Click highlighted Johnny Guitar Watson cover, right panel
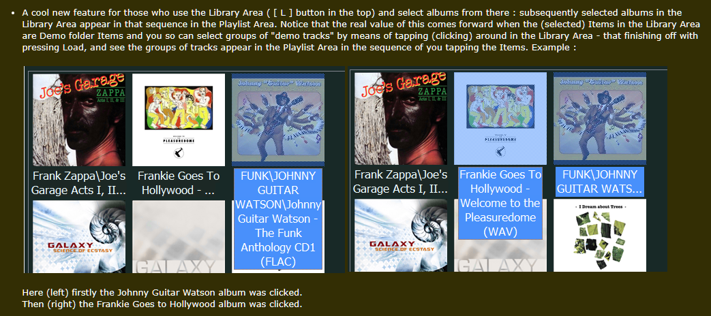The image size is (711, 316). pyautogui.click(x=600, y=118)
